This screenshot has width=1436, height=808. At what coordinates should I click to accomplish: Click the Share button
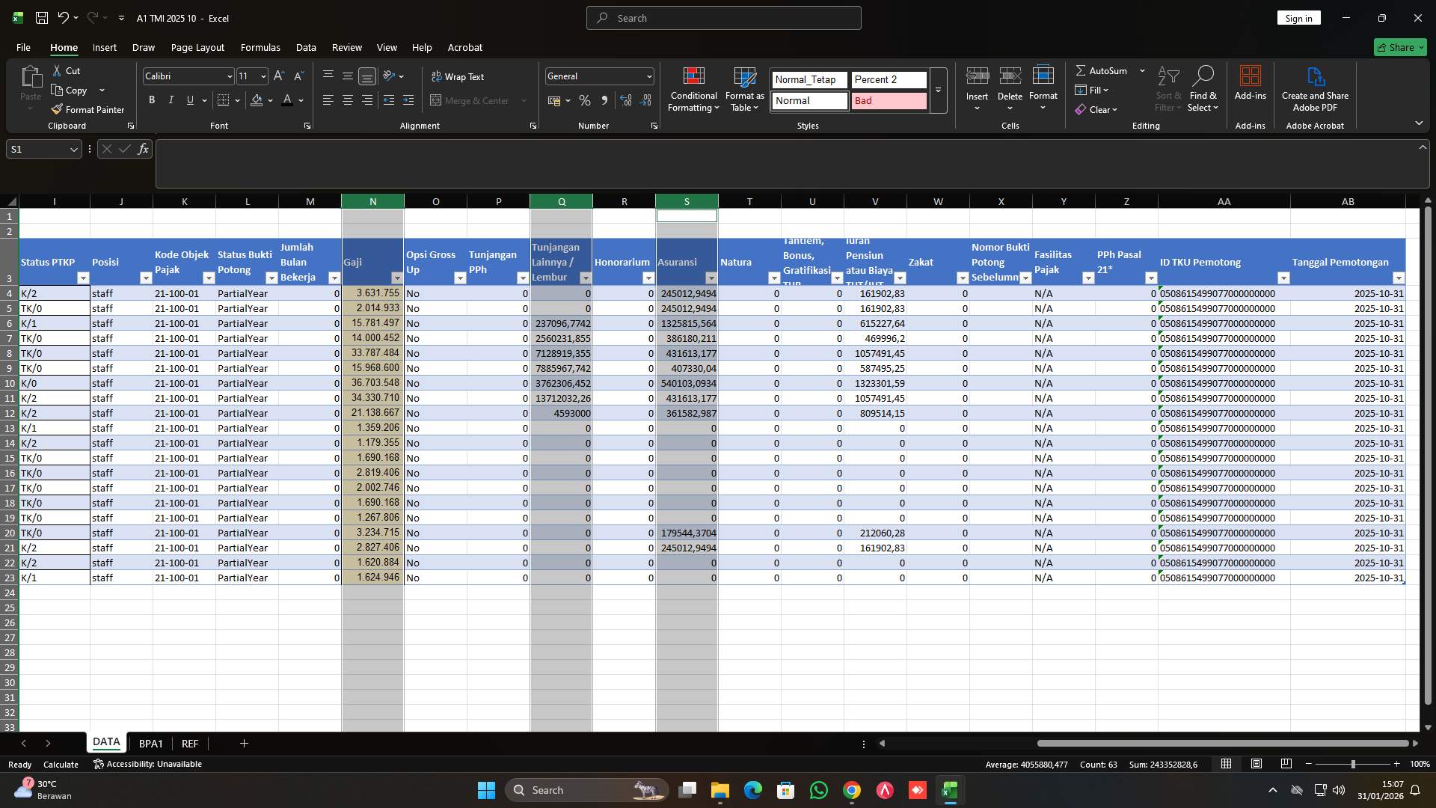click(1399, 46)
